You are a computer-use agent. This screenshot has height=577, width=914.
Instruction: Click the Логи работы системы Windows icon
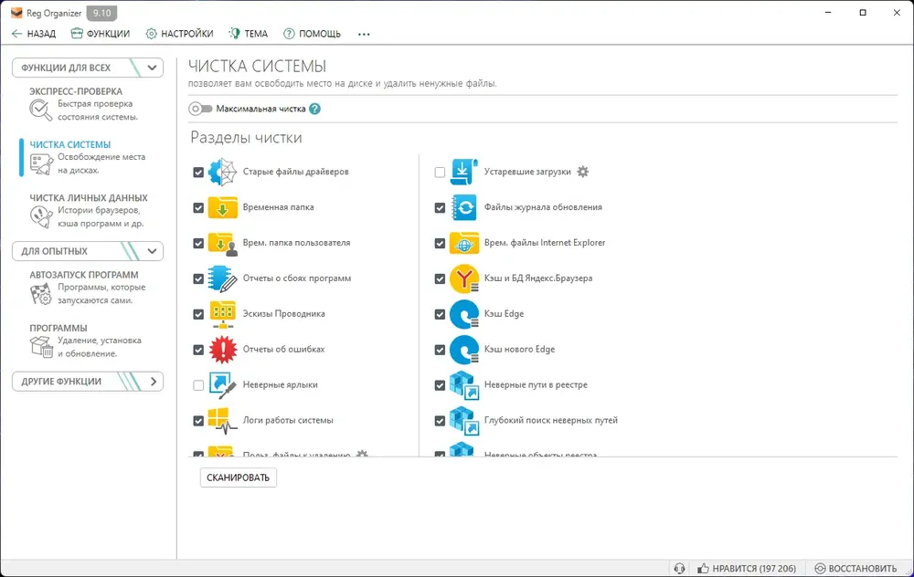[x=223, y=421]
